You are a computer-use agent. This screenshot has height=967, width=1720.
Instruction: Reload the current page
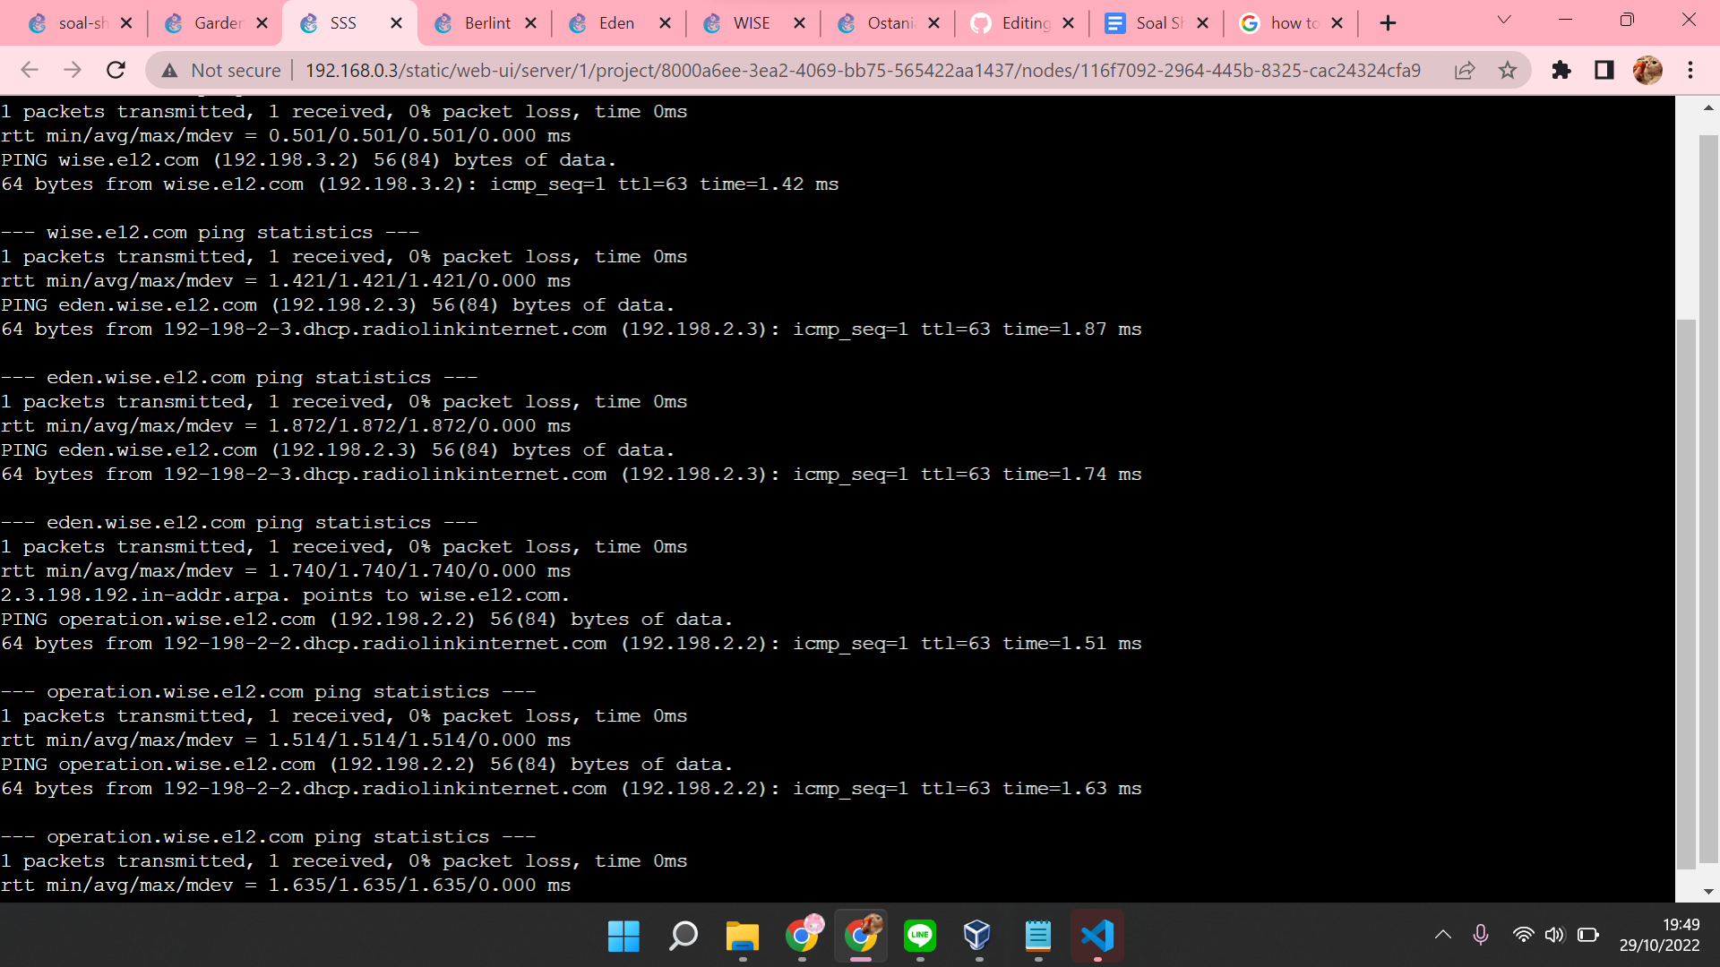coord(116,70)
